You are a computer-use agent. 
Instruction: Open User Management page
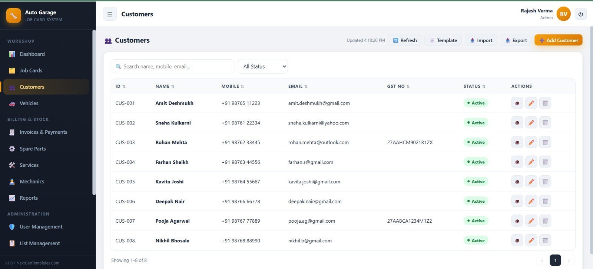click(x=46, y=227)
